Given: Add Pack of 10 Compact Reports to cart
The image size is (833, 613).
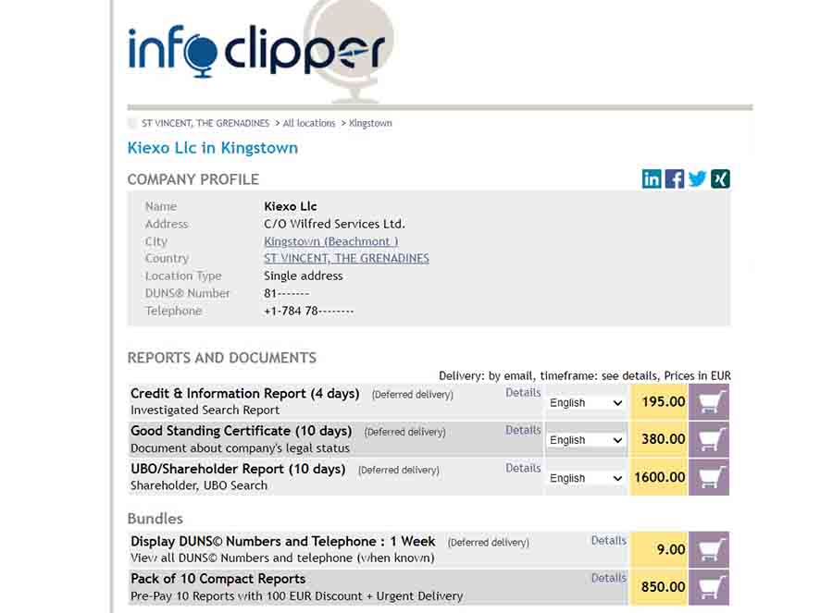Looking at the screenshot, I should [709, 587].
